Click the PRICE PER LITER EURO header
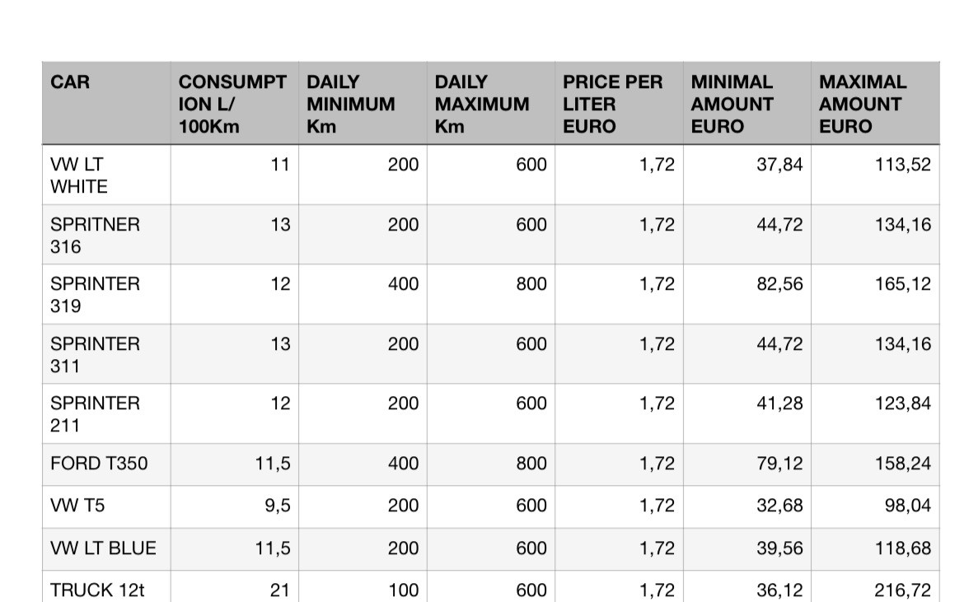 (x=619, y=103)
